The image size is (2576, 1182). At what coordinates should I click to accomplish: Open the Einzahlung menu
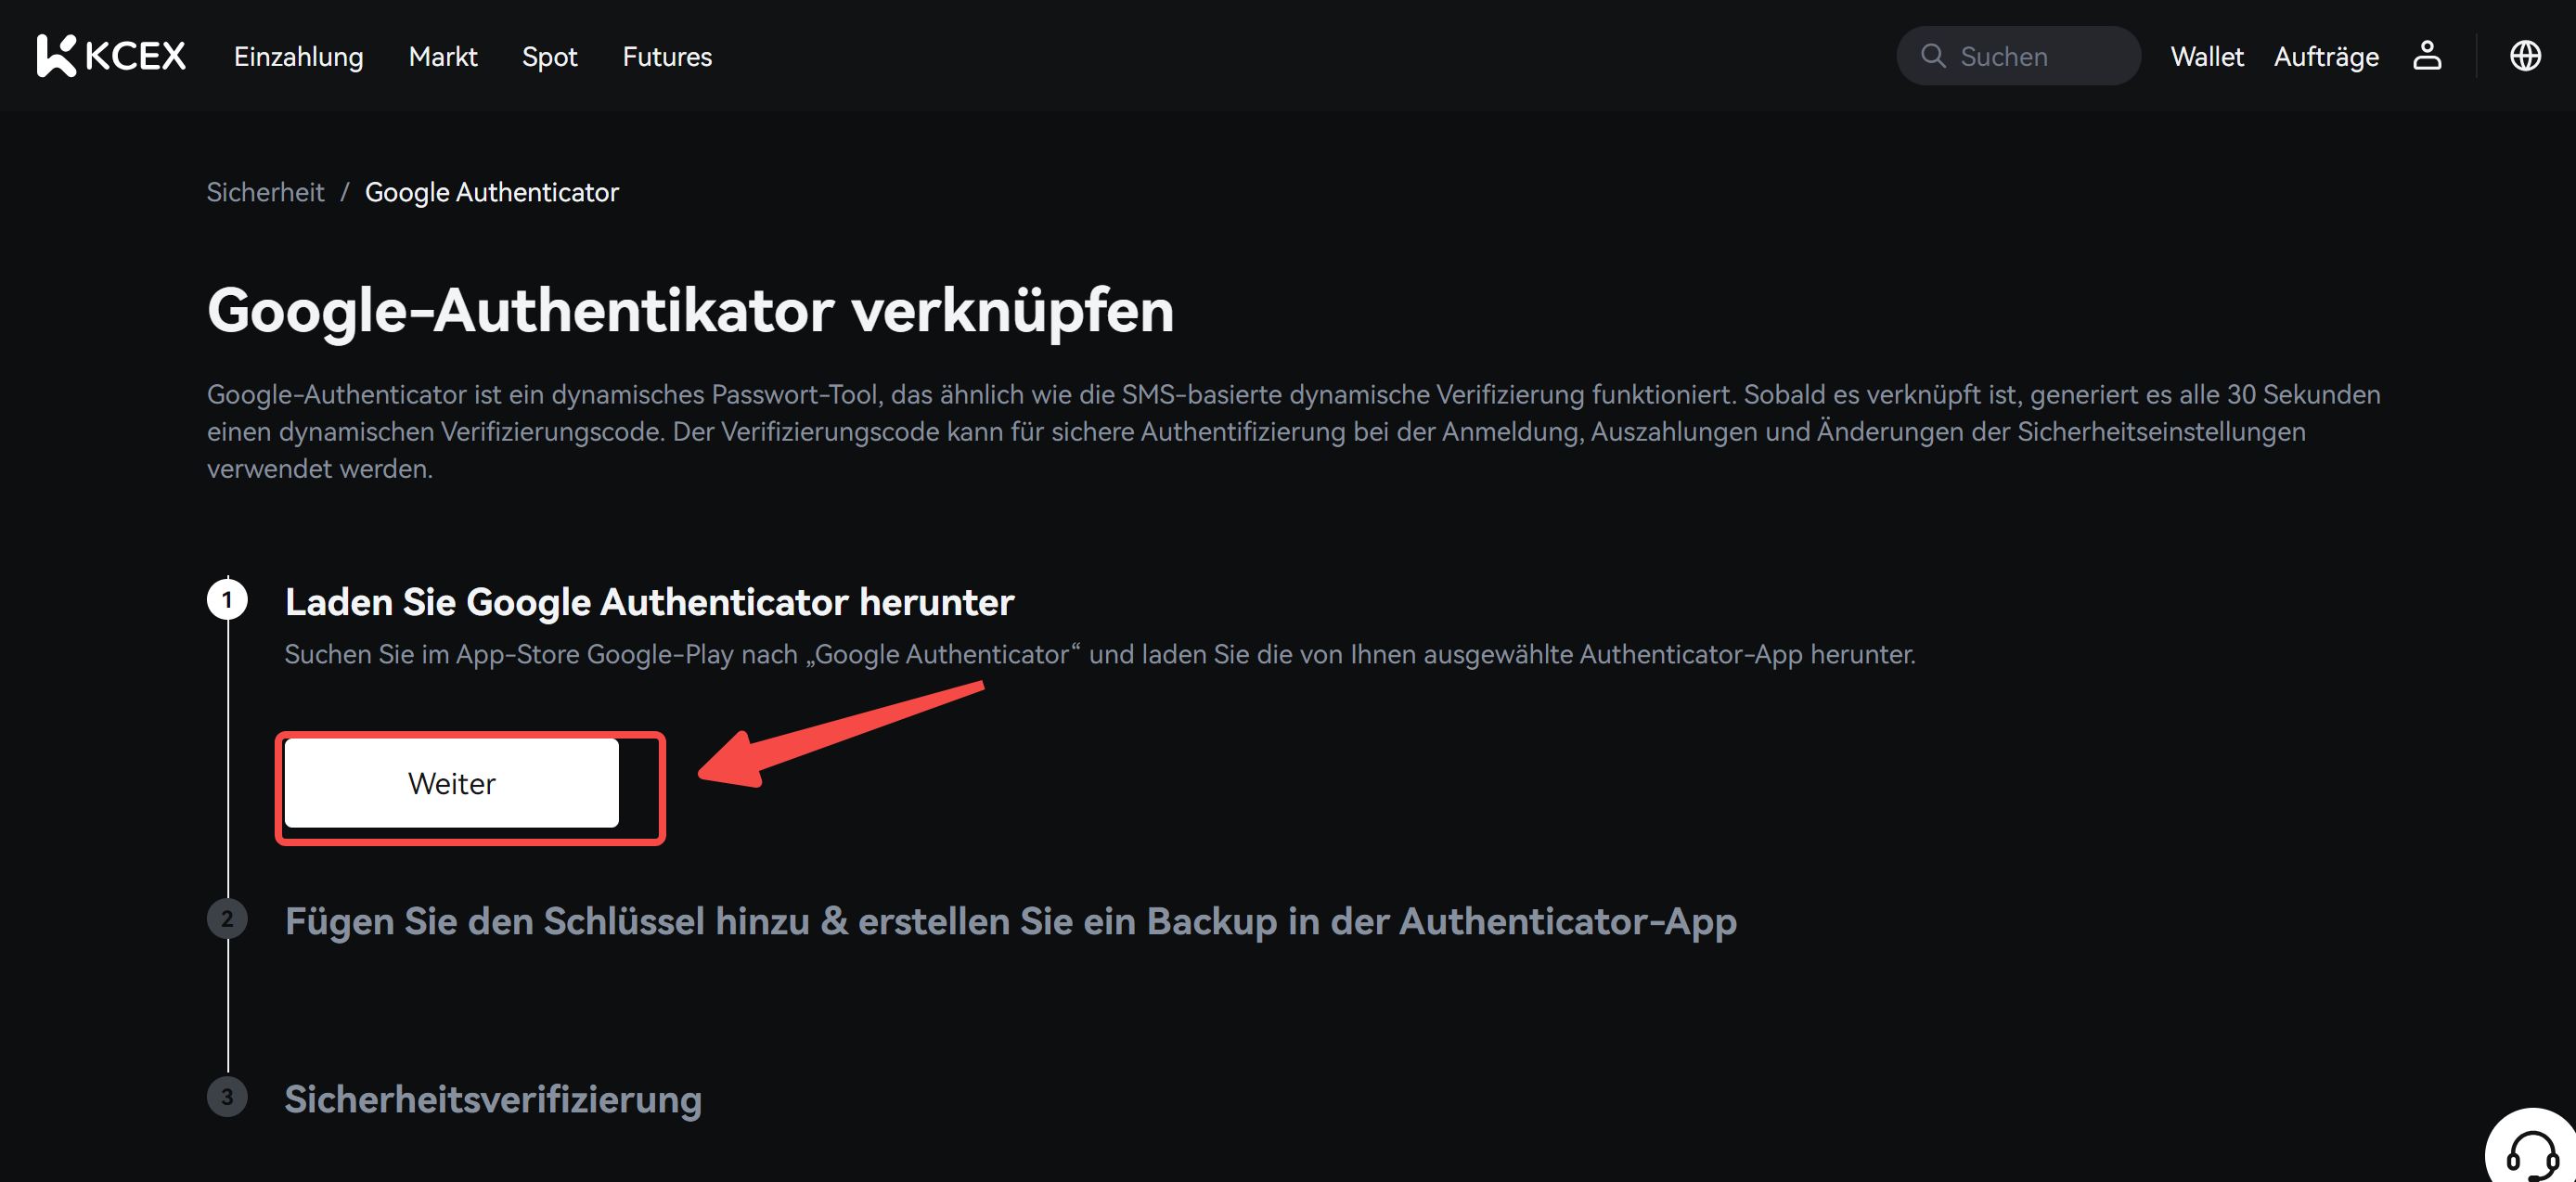click(298, 57)
